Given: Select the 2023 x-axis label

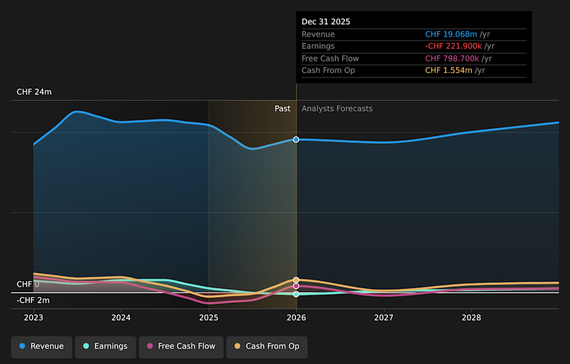Looking at the screenshot, I should tap(33, 318).
